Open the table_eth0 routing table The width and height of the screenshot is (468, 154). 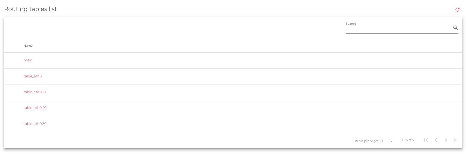pos(33,76)
